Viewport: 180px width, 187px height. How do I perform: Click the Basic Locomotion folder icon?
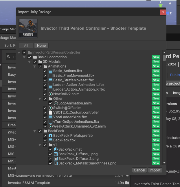(x=35, y=57)
